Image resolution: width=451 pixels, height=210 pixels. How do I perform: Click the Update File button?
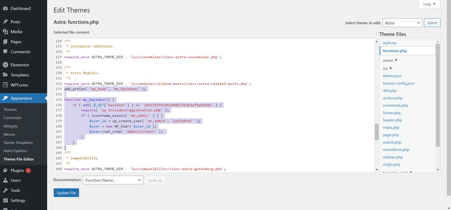66,193
